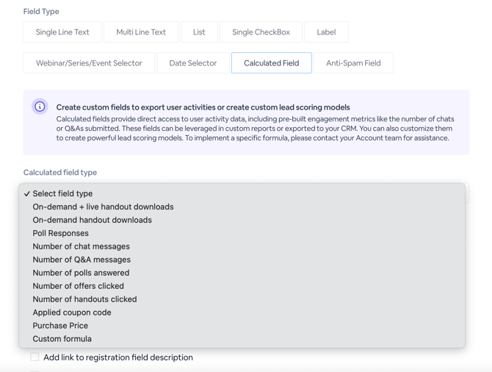Choose the 'Label' field type
Viewport: 492px width, 372px height.
(326, 32)
